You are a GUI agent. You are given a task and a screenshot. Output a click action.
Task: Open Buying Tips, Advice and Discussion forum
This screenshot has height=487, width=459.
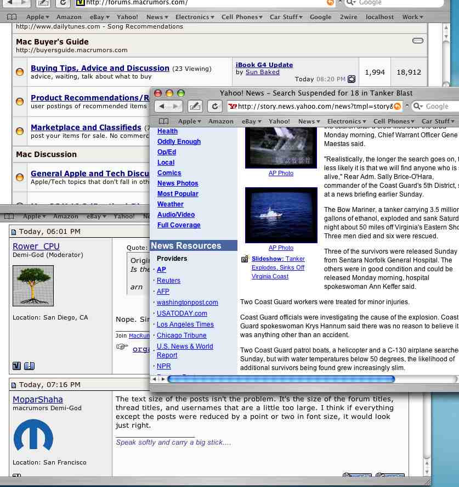click(x=100, y=68)
